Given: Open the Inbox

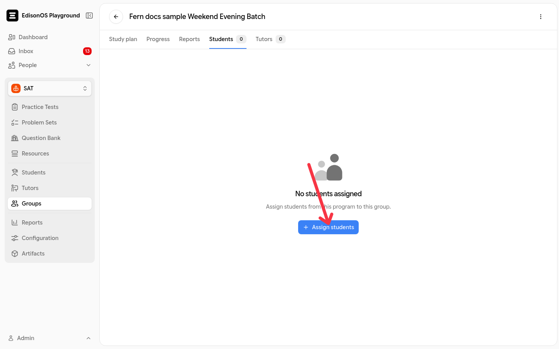Looking at the screenshot, I should tap(50, 51).
